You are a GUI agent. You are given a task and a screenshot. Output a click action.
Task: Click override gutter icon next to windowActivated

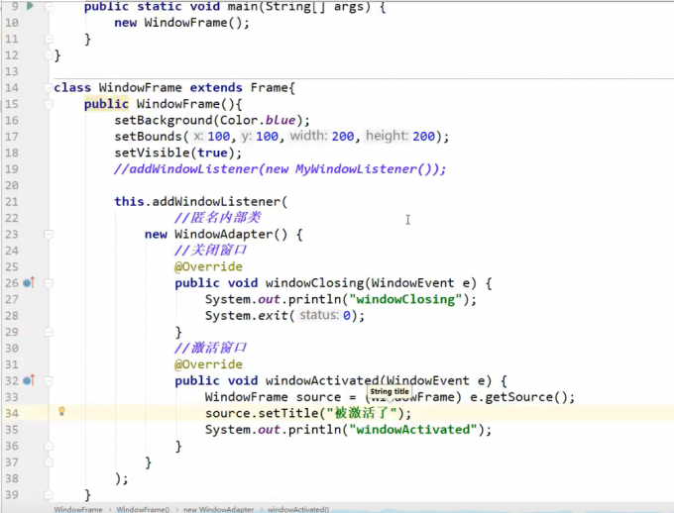(29, 380)
